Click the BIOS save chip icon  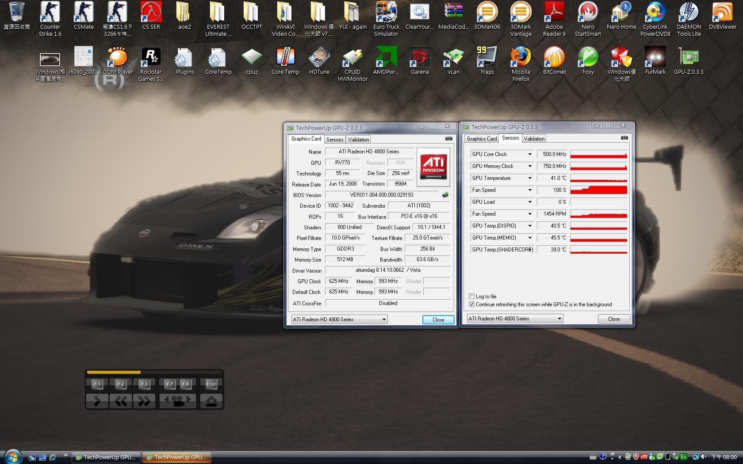point(445,195)
